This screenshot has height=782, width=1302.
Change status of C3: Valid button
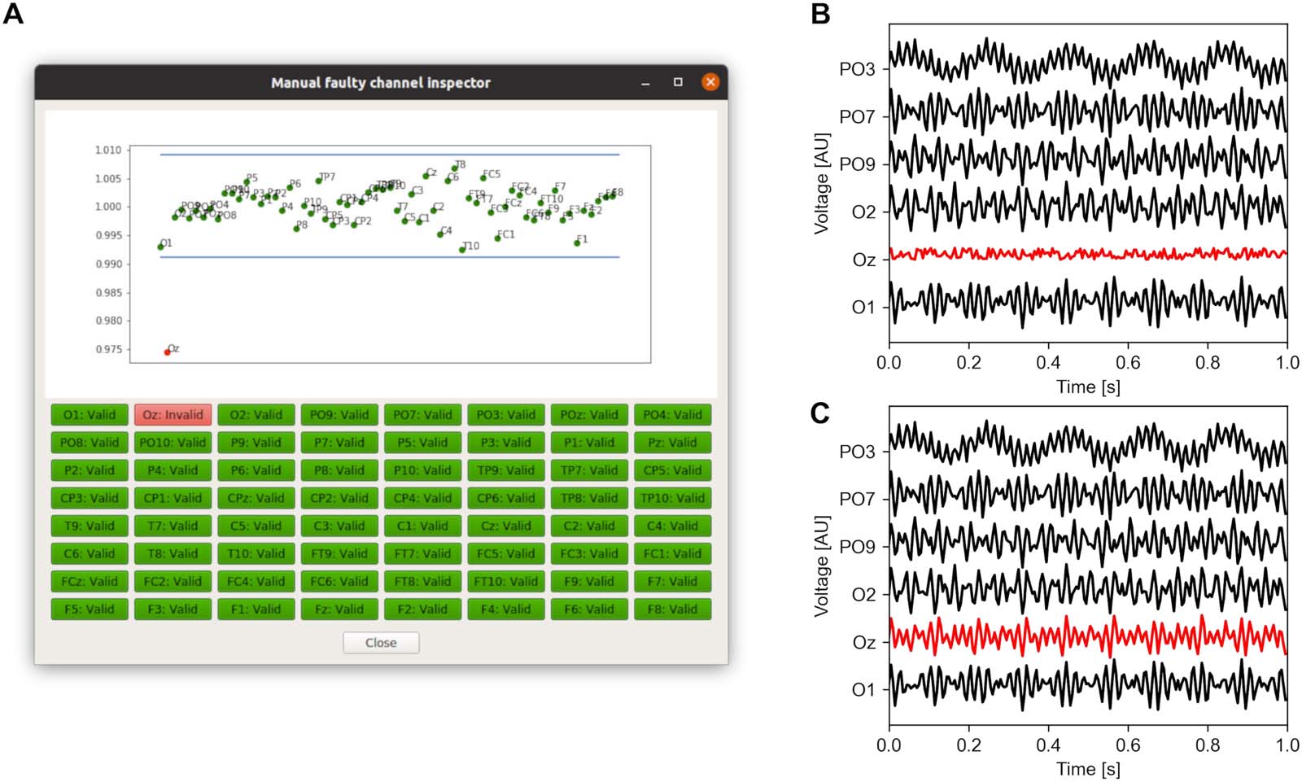339,526
